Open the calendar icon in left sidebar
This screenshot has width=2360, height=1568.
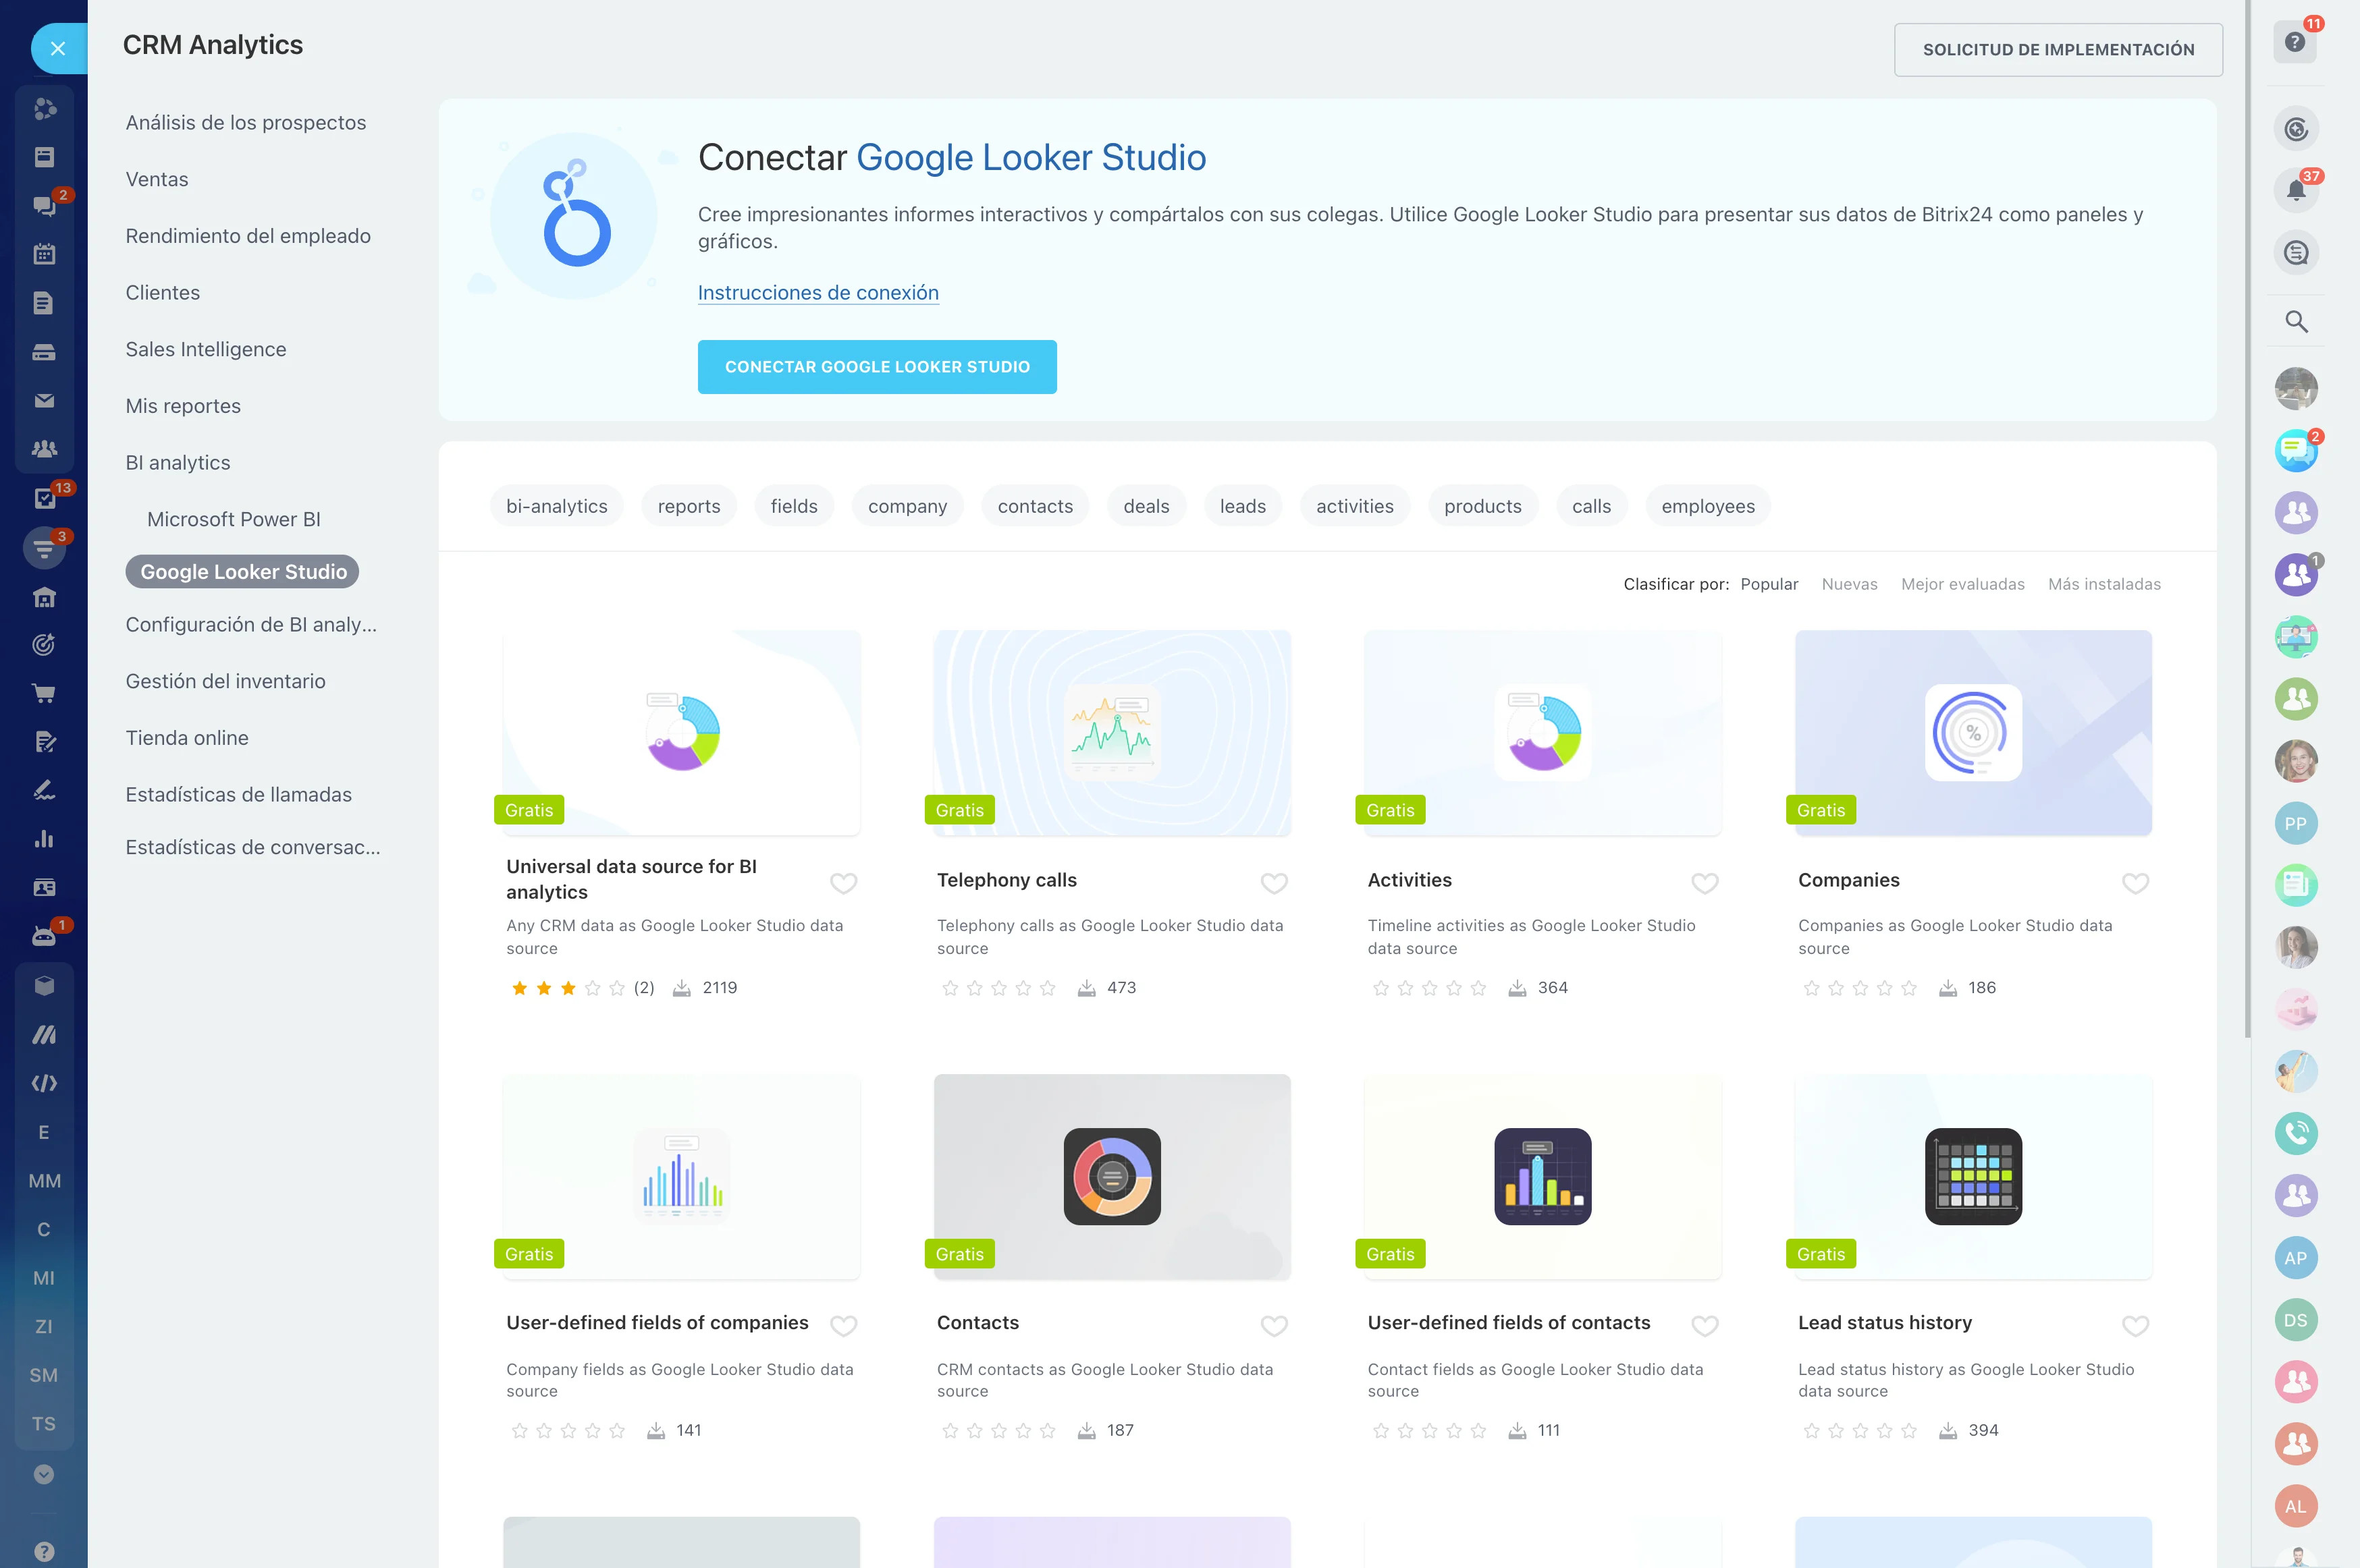[44, 254]
